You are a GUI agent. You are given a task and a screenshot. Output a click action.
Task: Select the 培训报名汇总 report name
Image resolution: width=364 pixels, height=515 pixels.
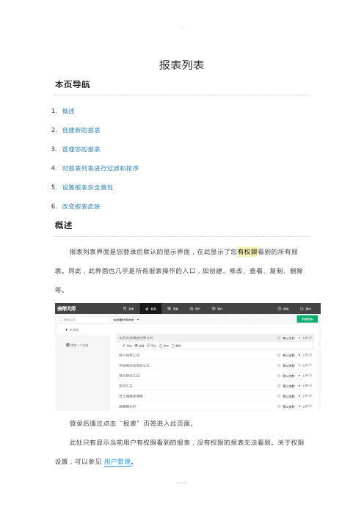[129, 376]
